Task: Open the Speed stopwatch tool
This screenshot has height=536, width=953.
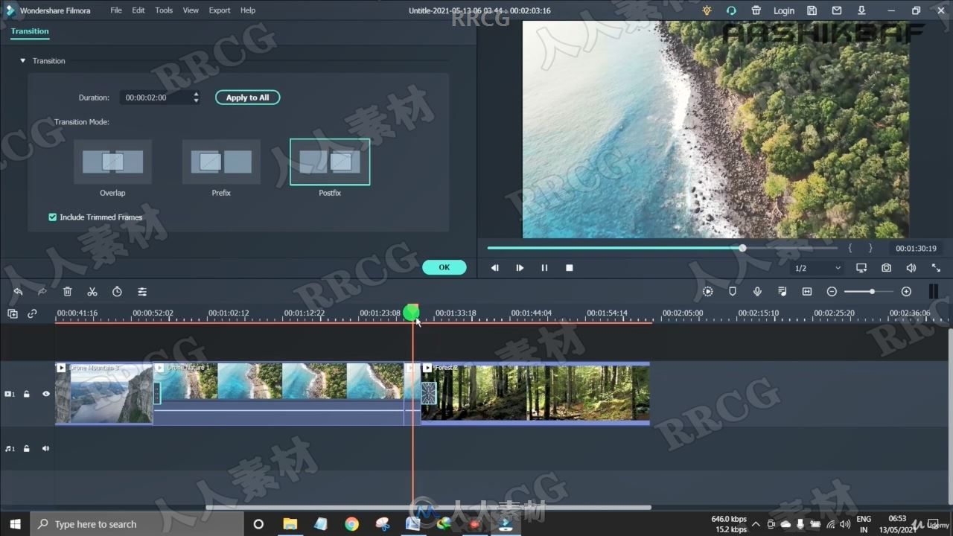Action: point(117,292)
